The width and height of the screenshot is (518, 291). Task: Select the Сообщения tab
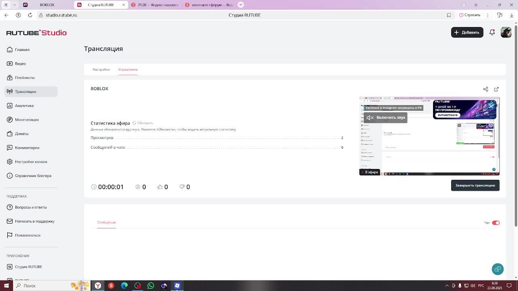pos(106,222)
